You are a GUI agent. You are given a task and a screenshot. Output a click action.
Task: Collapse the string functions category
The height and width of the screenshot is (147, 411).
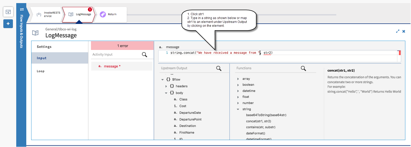click(x=238, y=109)
